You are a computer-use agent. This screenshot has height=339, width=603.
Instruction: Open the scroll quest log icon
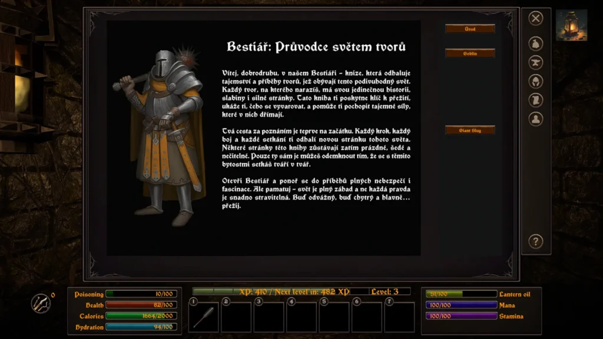535,101
